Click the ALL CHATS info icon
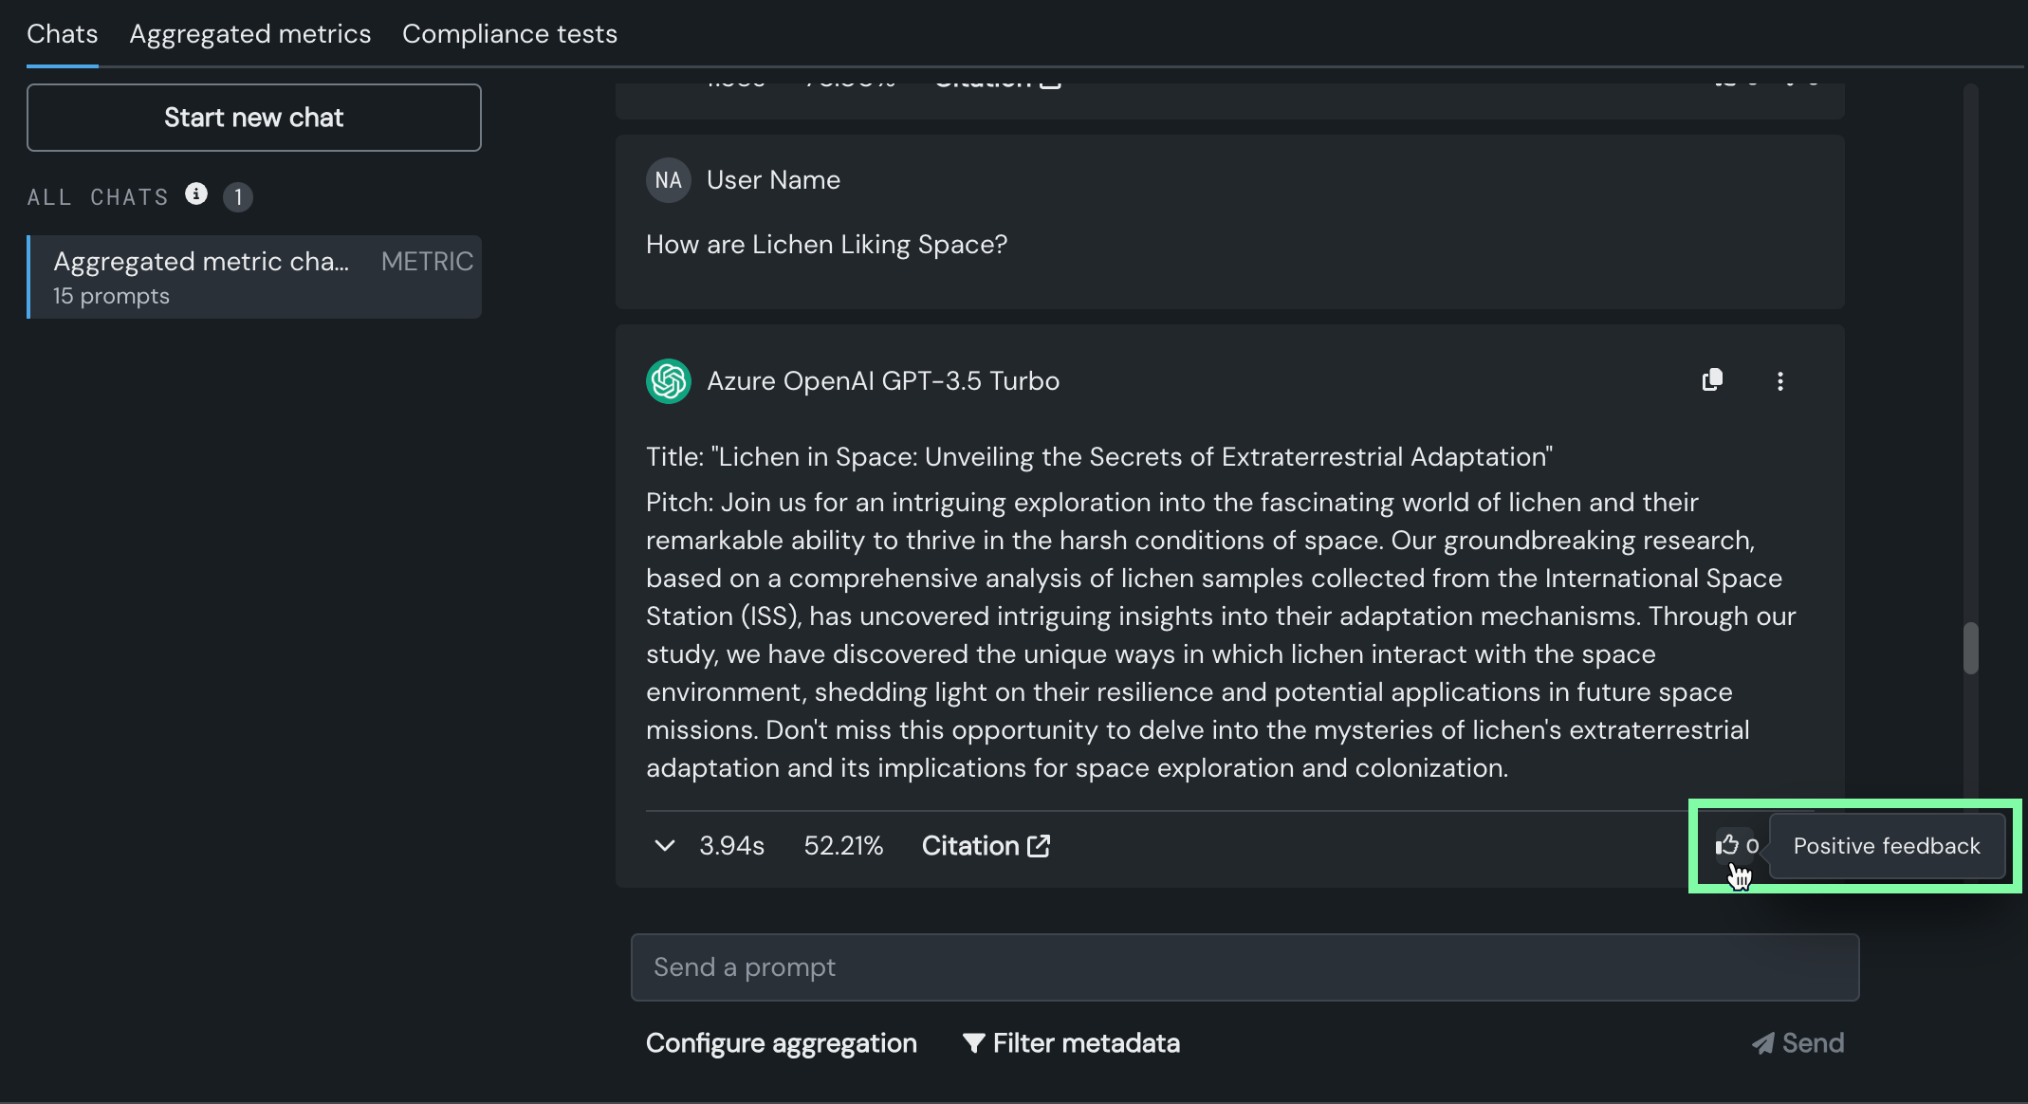This screenshot has height=1104, width=2028. click(x=196, y=194)
